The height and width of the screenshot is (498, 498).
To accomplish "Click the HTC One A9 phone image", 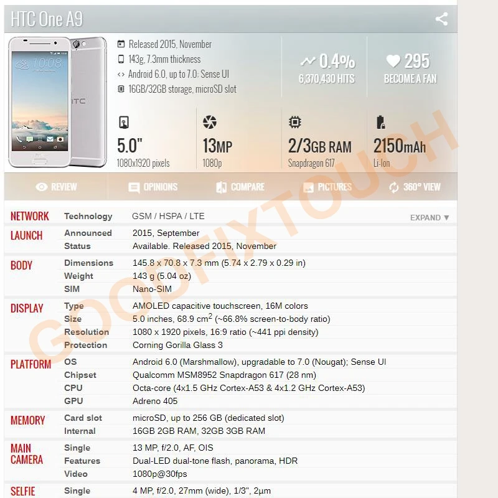I will tap(57, 102).
